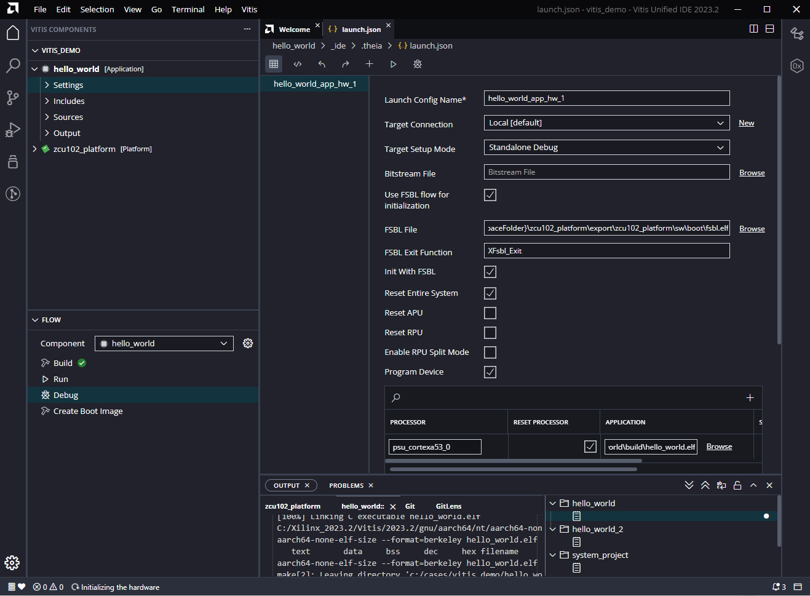Screen dimensions: 810x596
Task: Collapse the hello_world application node
Action: click(x=35, y=69)
